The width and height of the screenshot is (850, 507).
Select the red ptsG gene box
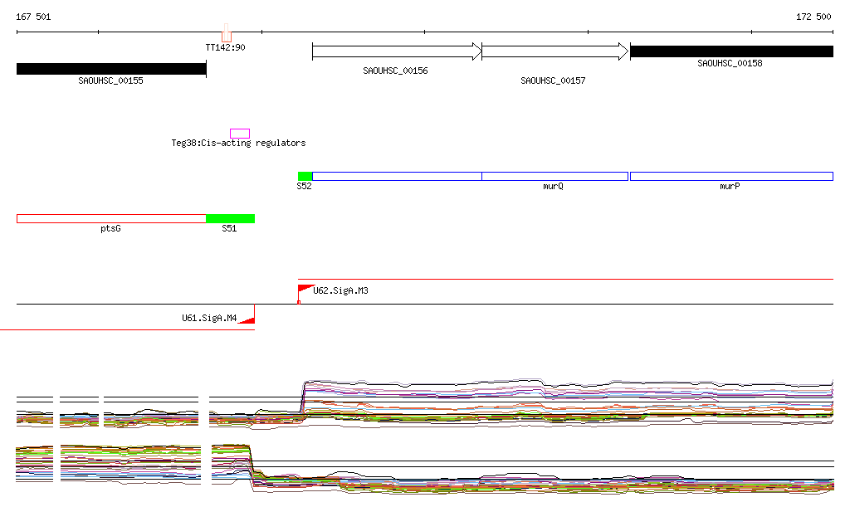111,219
